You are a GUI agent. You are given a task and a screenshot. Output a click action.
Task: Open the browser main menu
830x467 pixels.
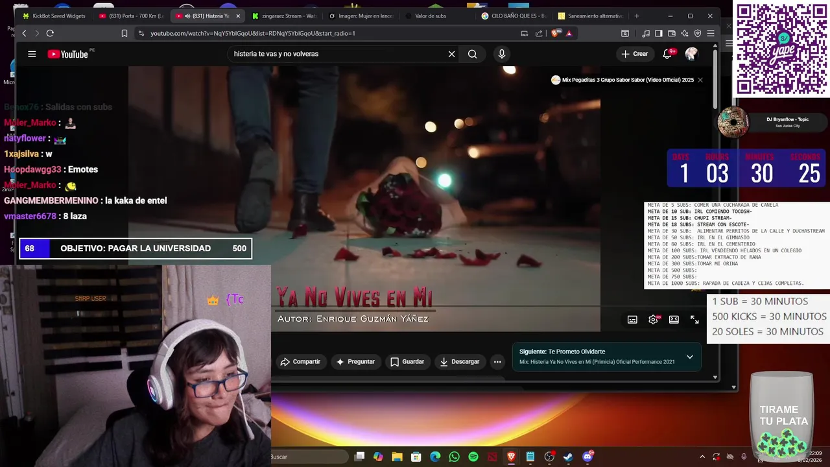(x=711, y=33)
